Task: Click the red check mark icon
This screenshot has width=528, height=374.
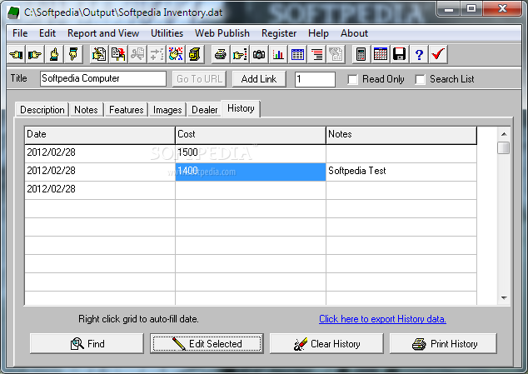Action: (438, 54)
